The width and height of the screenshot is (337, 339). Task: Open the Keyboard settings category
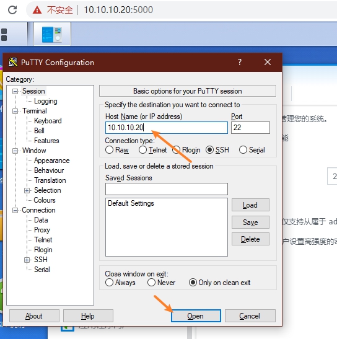(48, 121)
